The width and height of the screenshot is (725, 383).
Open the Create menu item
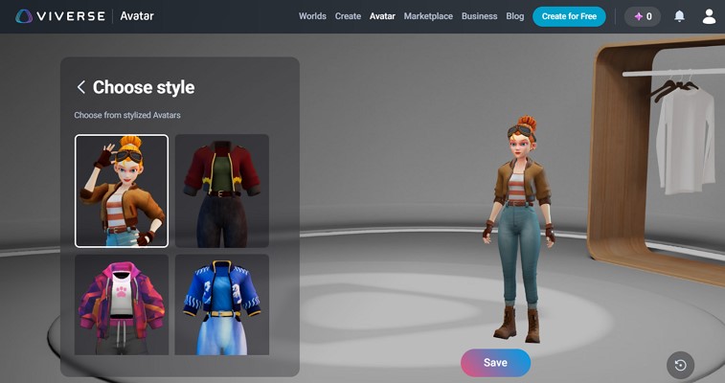pyautogui.click(x=348, y=16)
